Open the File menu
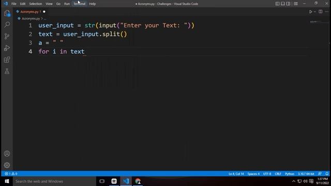 click(x=14, y=4)
